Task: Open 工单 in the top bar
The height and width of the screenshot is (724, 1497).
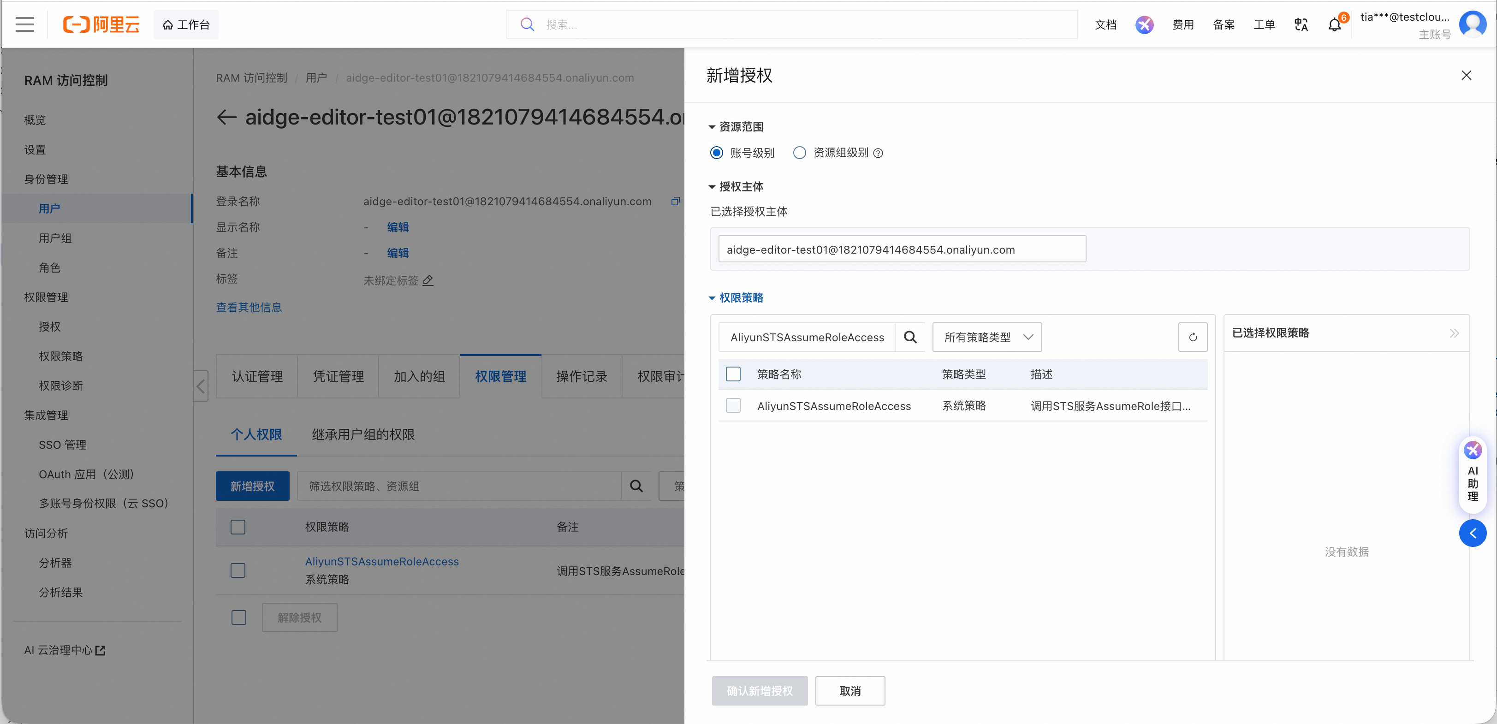Action: [x=1264, y=24]
